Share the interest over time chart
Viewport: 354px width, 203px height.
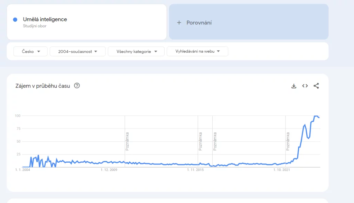click(x=316, y=86)
